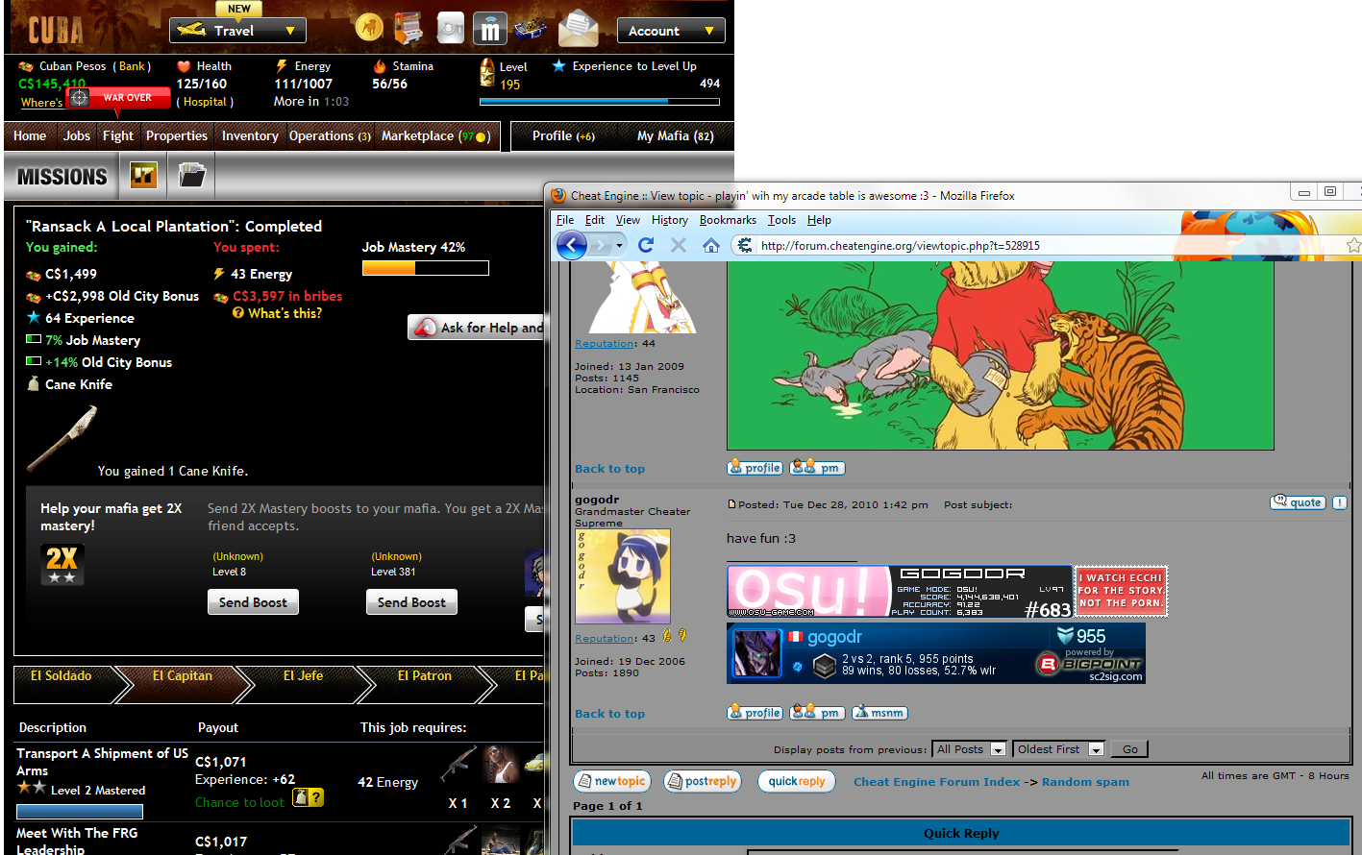This screenshot has height=855, width=1362.
Task: Click Send Boost for the Level 8 friend
Action: (253, 602)
